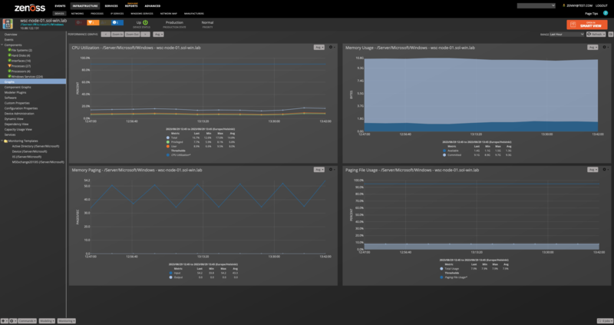The image size is (614, 325).
Task: Open the REPORTS top menu
Action: tap(131, 6)
